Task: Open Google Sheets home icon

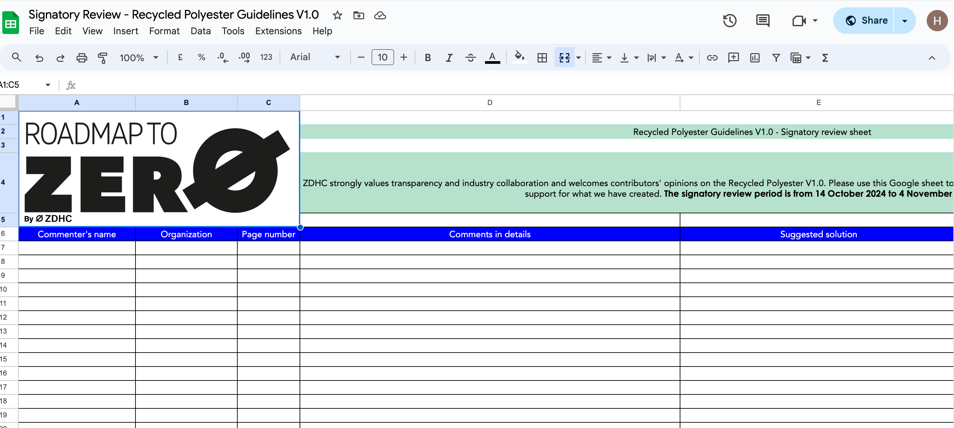Action: [x=10, y=23]
